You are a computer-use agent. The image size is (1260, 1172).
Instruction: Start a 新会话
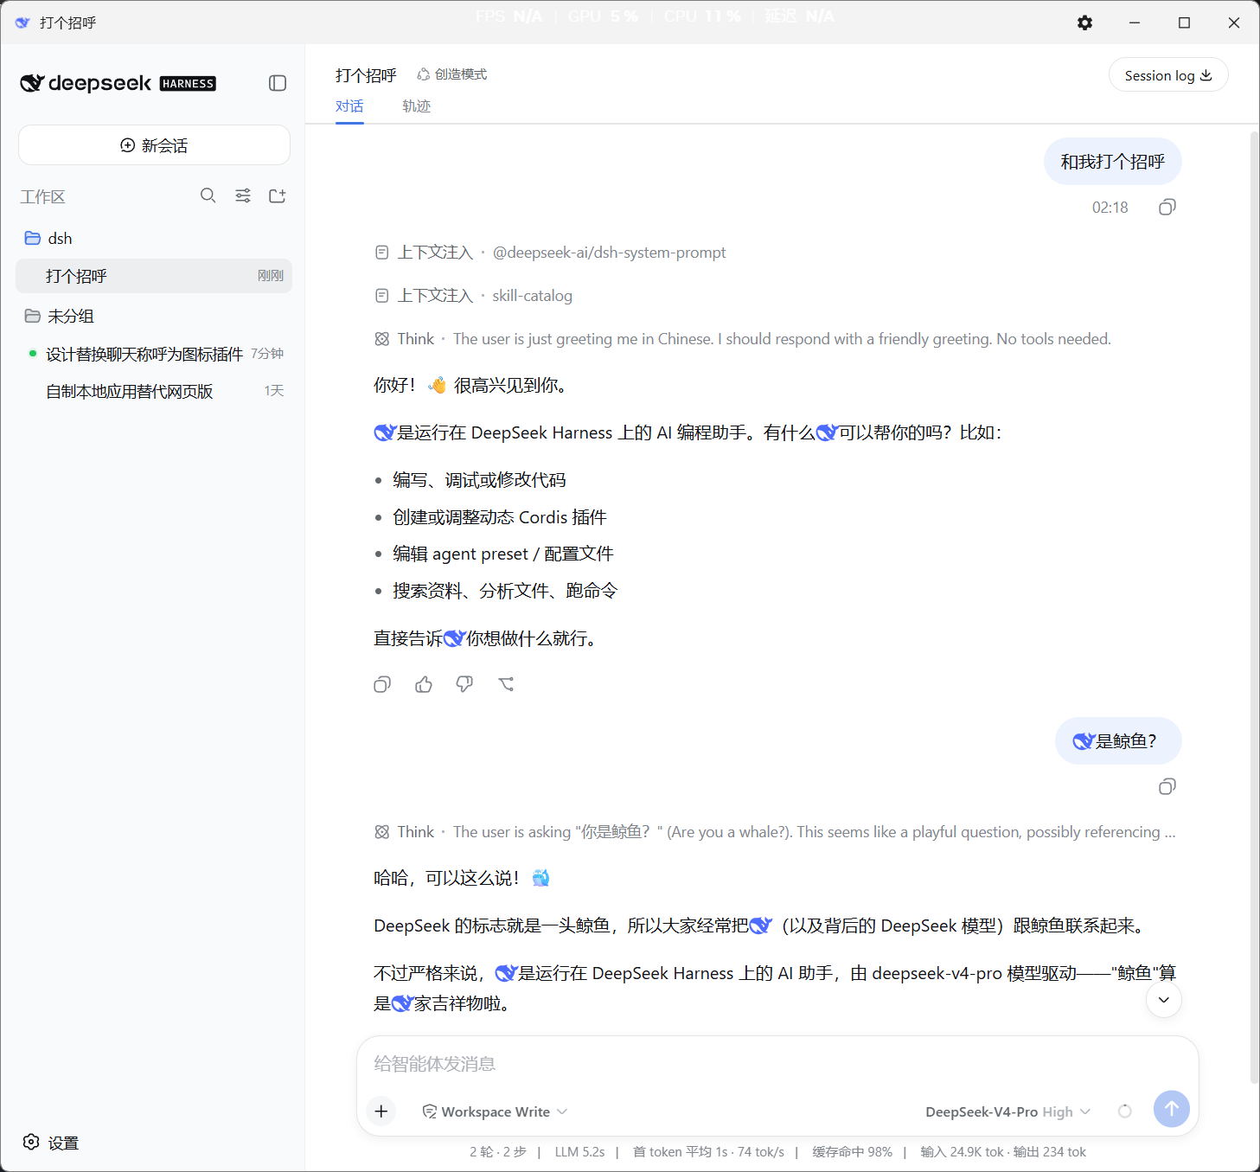pyautogui.click(x=154, y=145)
